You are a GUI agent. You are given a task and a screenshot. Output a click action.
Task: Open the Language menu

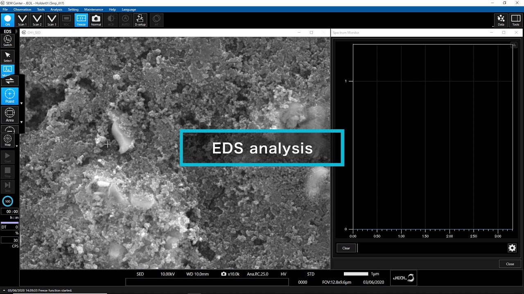[129, 9]
